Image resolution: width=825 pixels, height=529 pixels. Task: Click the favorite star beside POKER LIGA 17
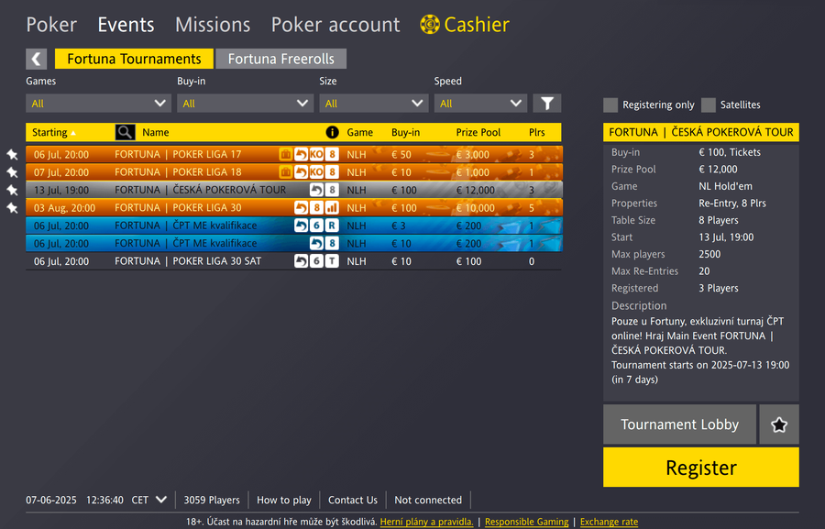click(12, 154)
